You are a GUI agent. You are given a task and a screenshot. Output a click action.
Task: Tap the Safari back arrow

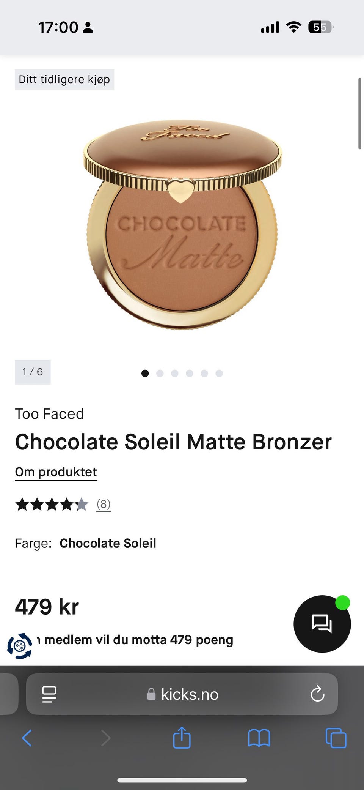point(27,738)
